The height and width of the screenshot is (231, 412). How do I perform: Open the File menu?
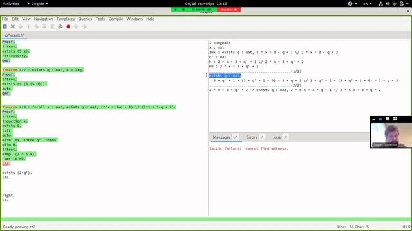click(5, 19)
